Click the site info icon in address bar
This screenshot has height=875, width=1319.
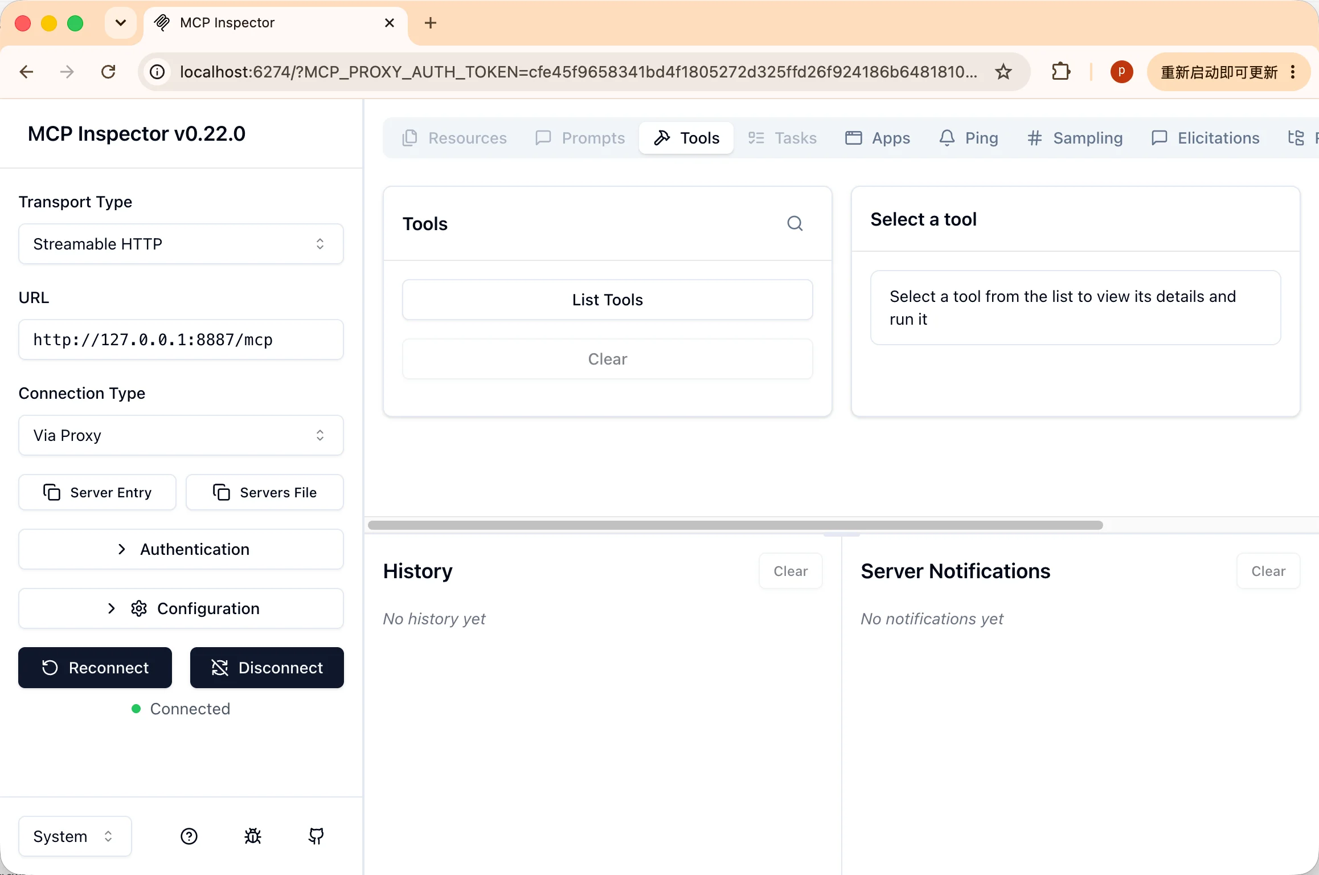(158, 72)
